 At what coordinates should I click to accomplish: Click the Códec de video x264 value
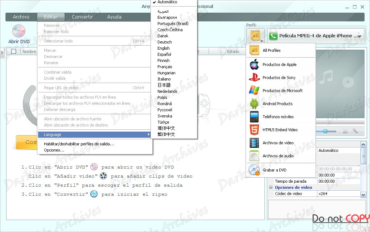[x=338, y=194]
